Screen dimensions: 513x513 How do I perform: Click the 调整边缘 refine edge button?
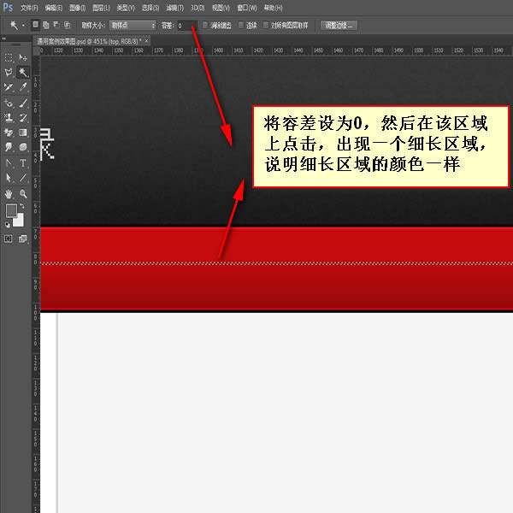pos(339,25)
